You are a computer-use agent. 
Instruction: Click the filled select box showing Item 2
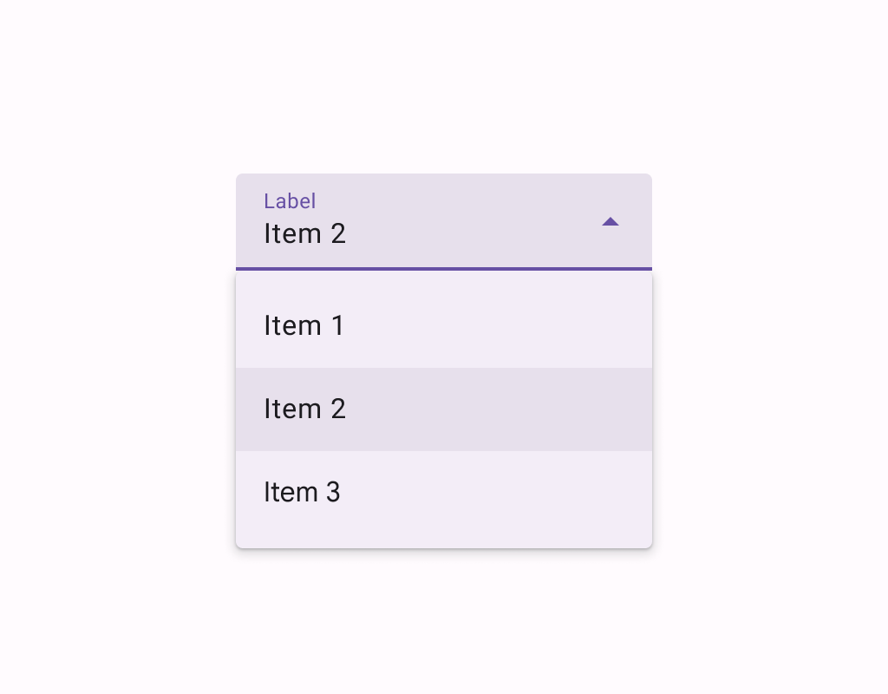coord(444,221)
